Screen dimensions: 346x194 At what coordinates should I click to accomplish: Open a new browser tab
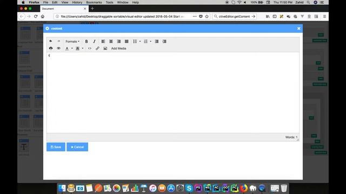[x=92, y=9]
